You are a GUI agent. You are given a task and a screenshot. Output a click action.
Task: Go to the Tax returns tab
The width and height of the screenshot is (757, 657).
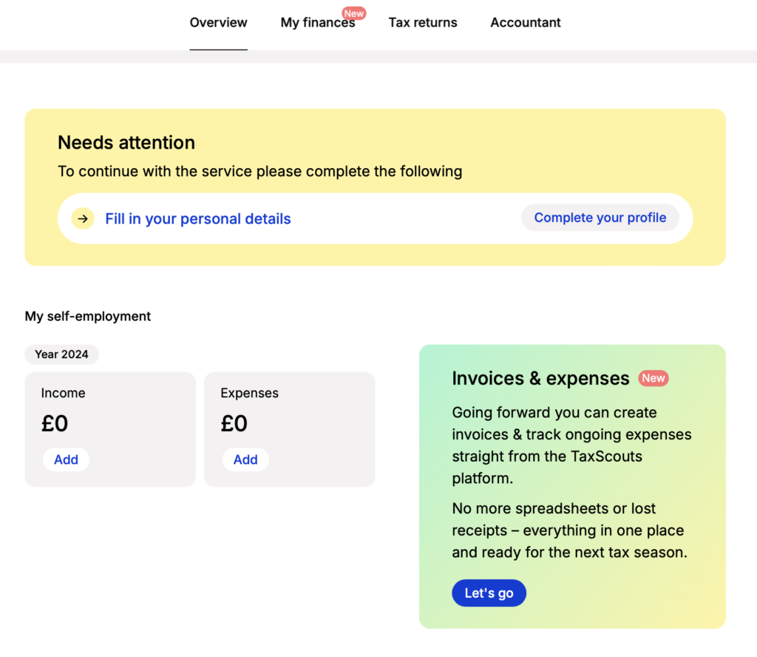pyautogui.click(x=423, y=23)
